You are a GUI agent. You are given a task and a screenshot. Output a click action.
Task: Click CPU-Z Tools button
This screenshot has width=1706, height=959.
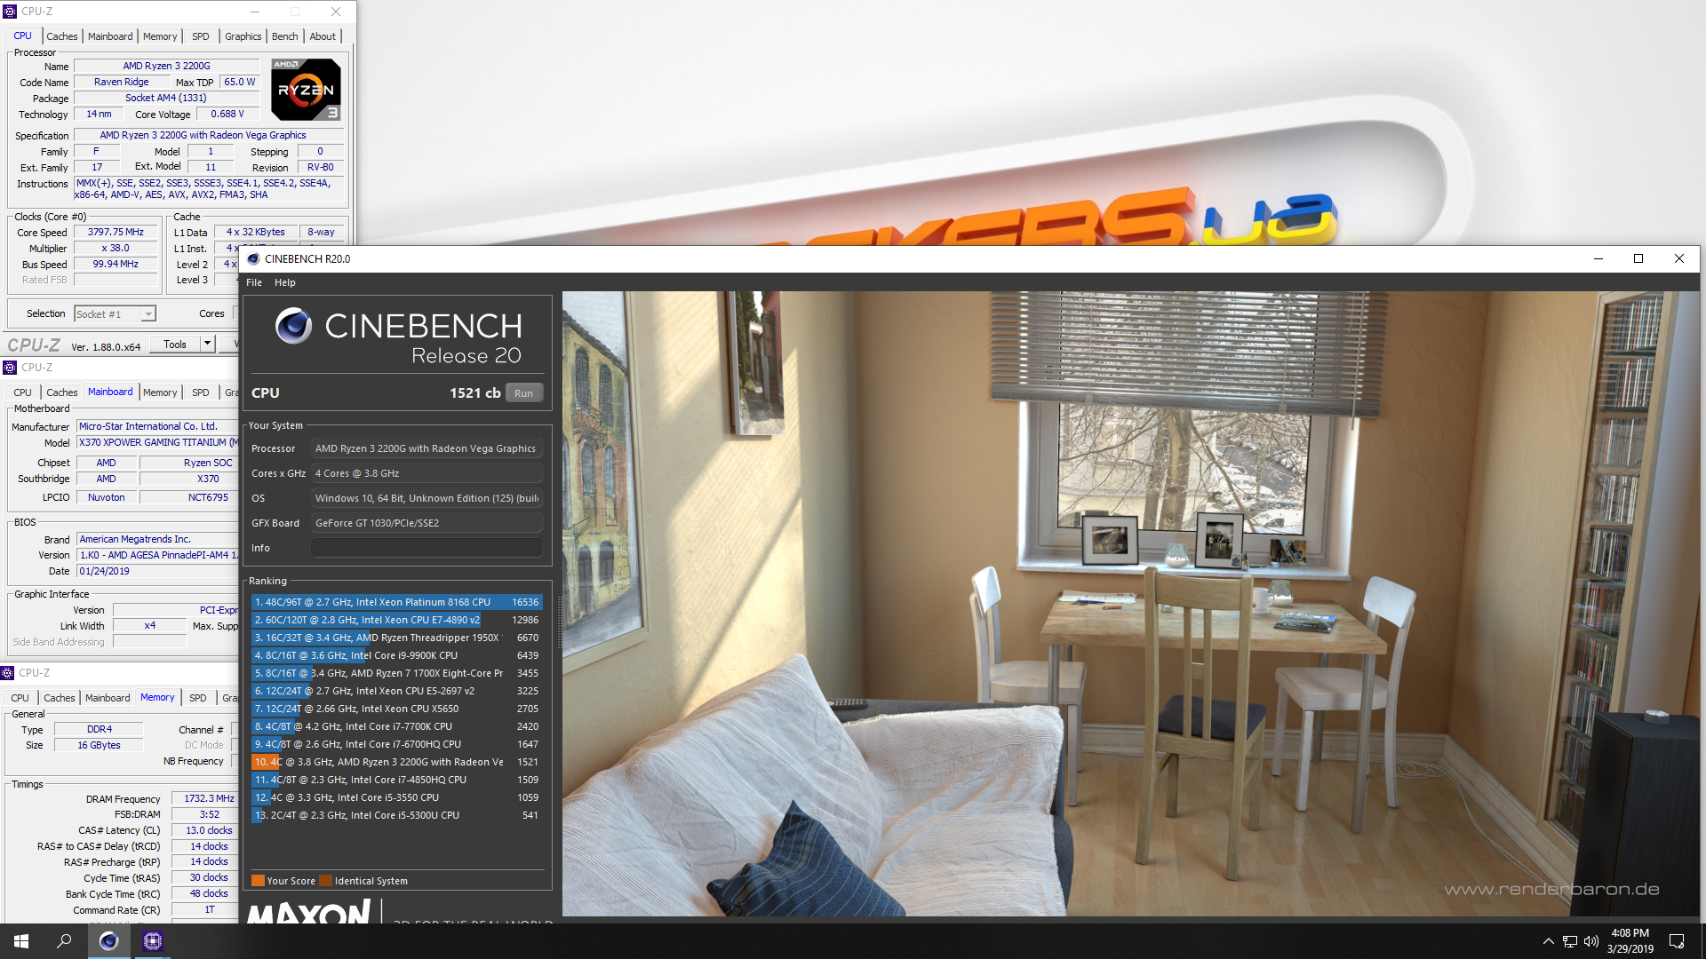pyautogui.click(x=175, y=345)
